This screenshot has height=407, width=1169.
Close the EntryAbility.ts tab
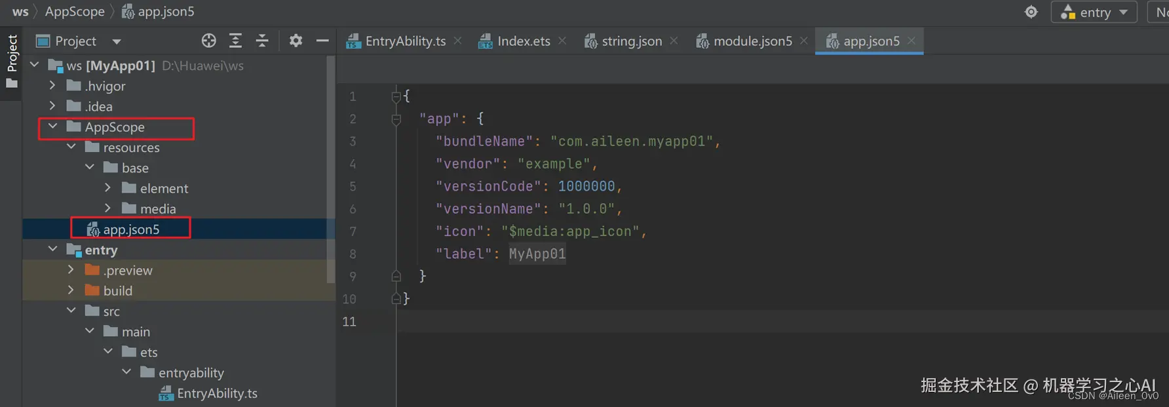pyautogui.click(x=457, y=41)
